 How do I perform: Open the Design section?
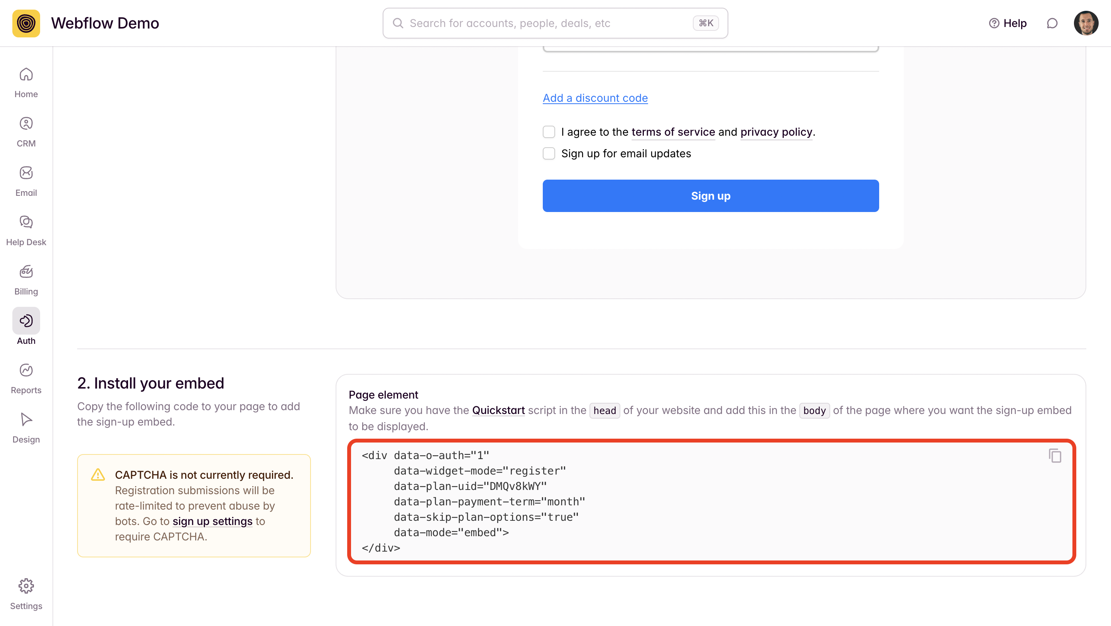(x=26, y=428)
